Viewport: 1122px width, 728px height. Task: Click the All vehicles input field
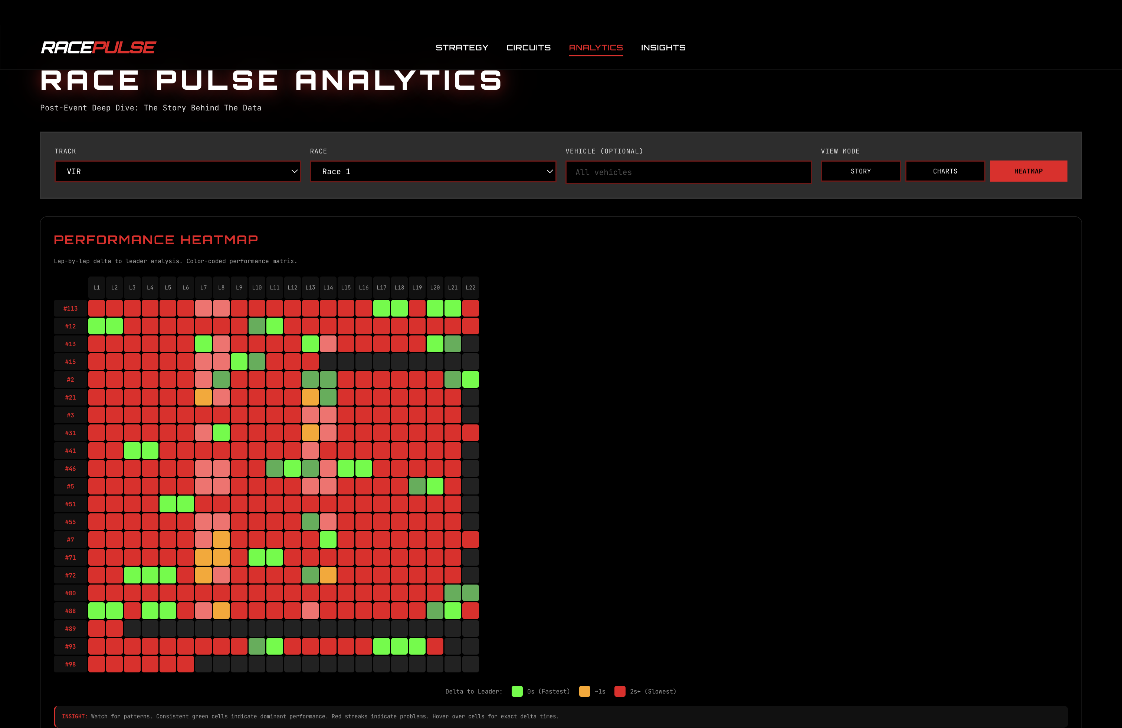click(688, 172)
